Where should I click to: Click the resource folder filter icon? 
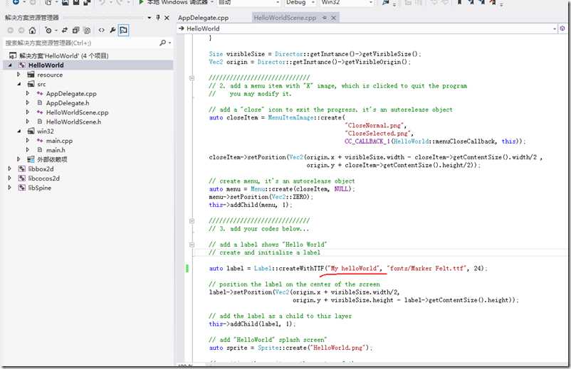[x=31, y=75]
